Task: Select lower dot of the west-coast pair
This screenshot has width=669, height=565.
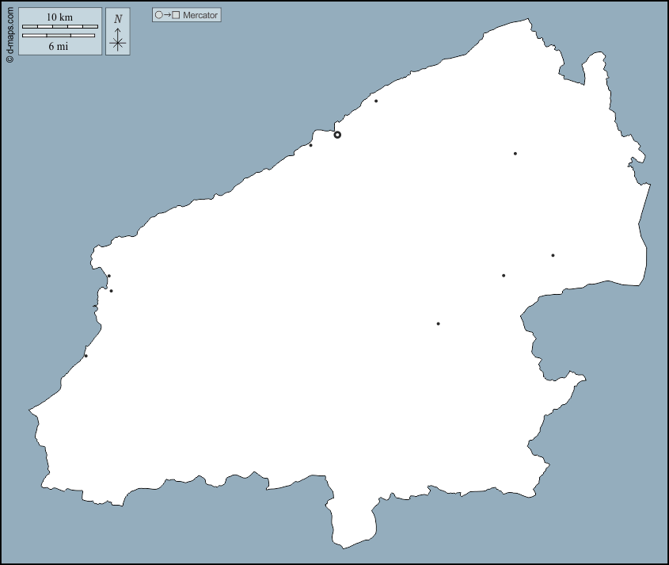Action: point(111,291)
